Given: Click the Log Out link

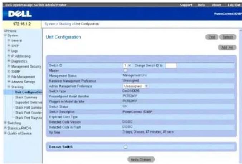Looking at the screenshot, I should coord(234,5).
